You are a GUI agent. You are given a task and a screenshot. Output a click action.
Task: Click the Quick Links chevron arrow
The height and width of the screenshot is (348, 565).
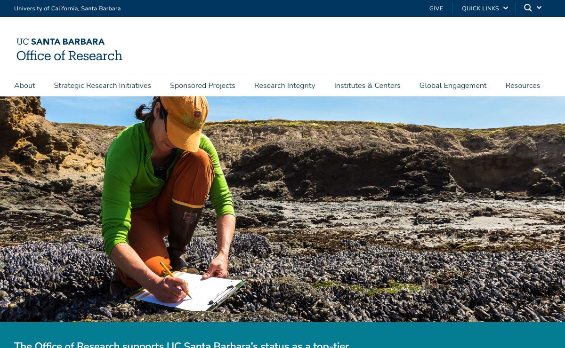pyautogui.click(x=506, y=8)
